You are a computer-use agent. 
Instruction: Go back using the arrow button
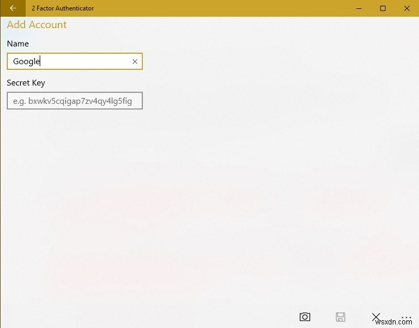click(13, 8)
